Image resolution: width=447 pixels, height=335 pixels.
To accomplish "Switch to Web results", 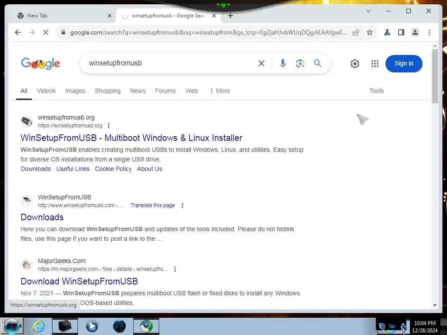I will click(x=192, y=91).
